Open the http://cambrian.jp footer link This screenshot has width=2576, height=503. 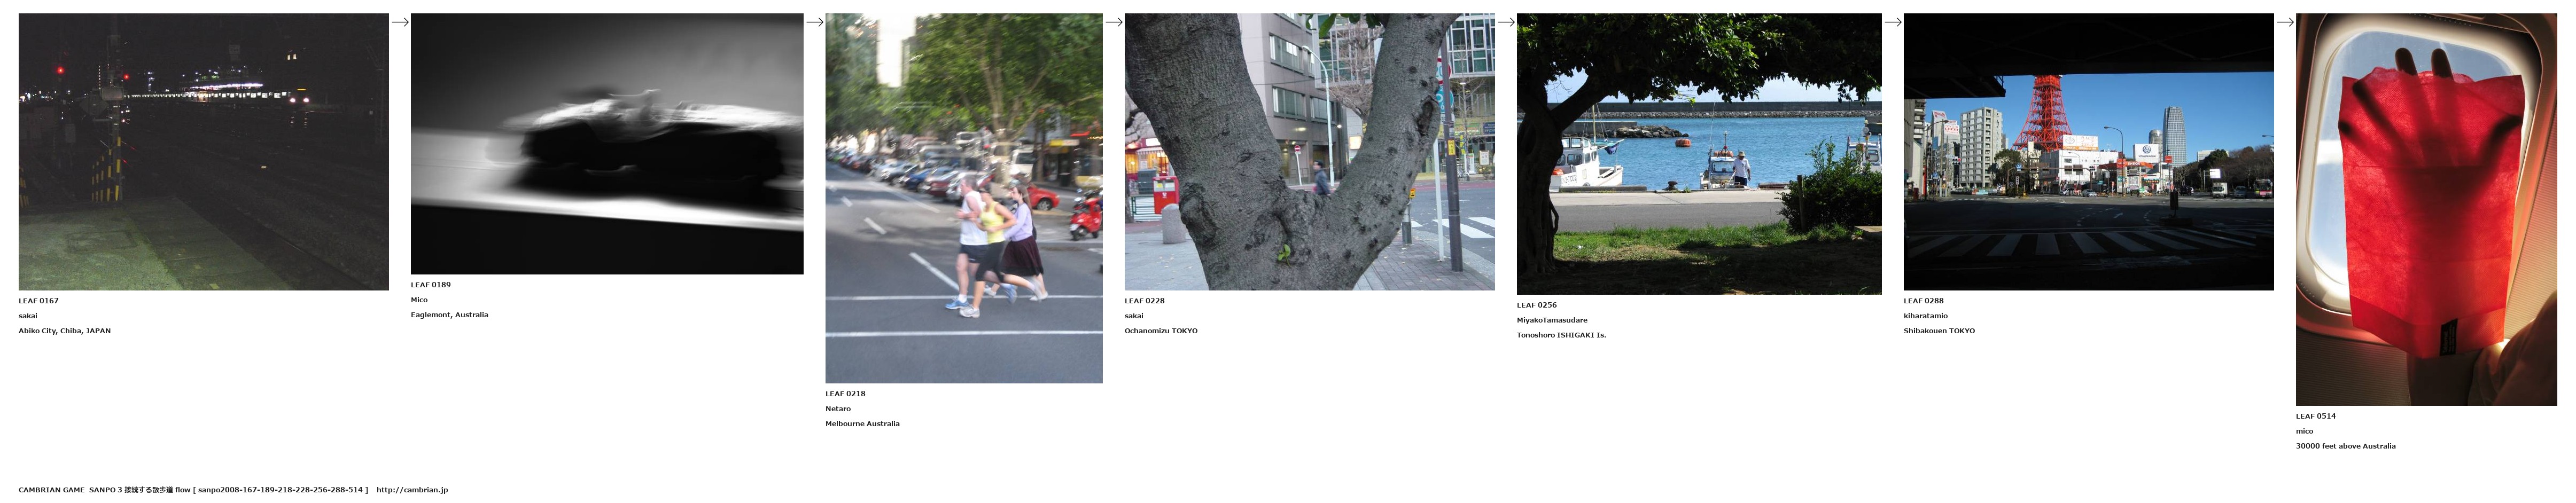click(412, 490)
